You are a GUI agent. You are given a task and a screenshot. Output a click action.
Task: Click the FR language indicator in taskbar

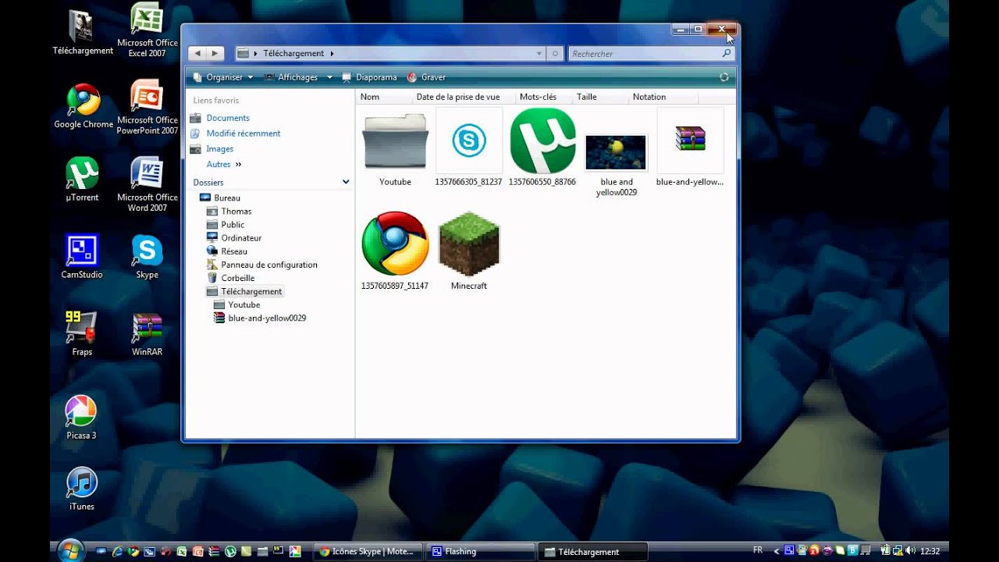(758, 550)
